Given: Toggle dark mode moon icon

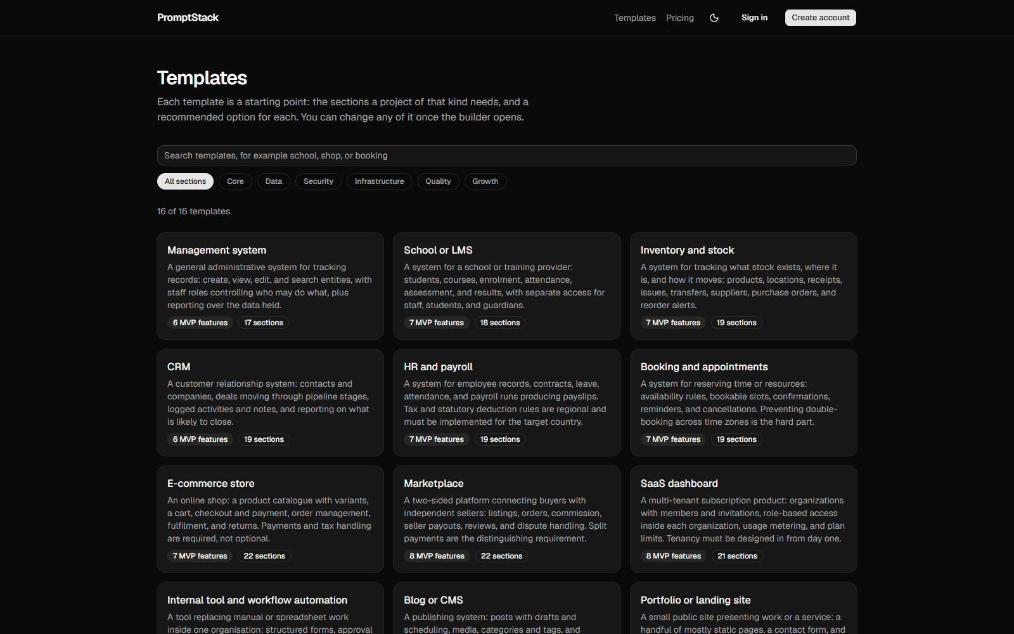Looking at the screenshot, I should click(x=714, y=18).
